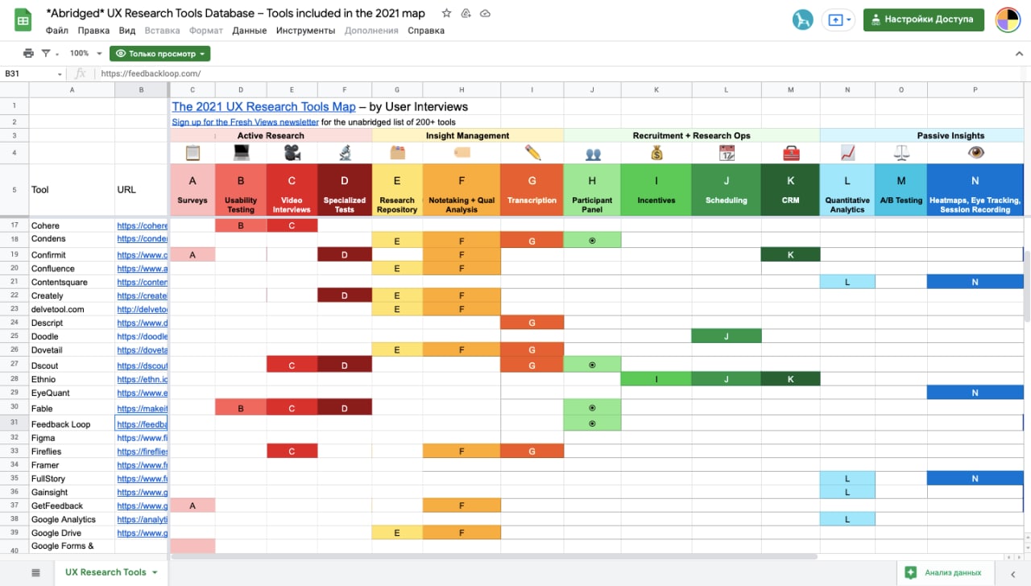This screenshot has width=1031, height=586.
Task: Click the A/B Testing scales icon
Action: tap(901, 152)
